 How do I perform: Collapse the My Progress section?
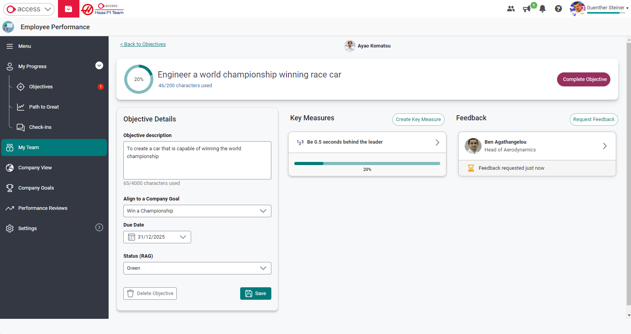click(99, 65)
